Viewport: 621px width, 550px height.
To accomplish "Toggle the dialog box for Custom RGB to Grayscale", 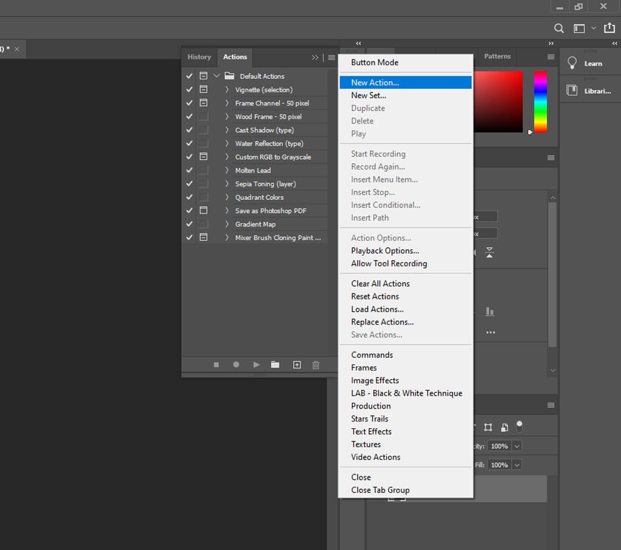I will (203, 156).
